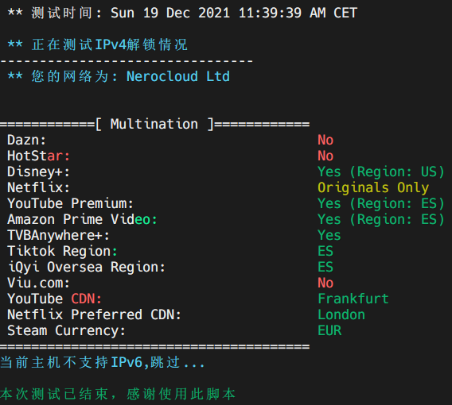Click the Disney+ Yes (Region: US) result

(381, 172)
